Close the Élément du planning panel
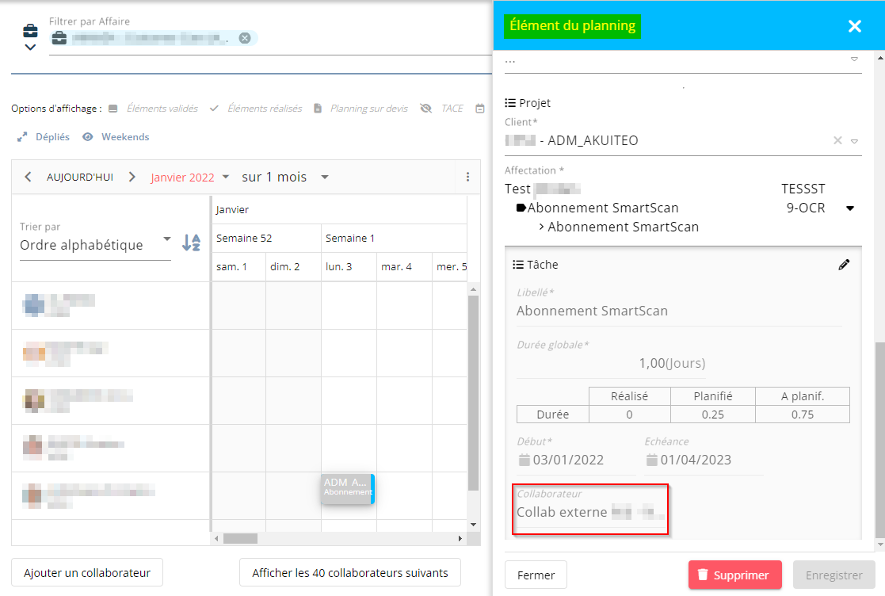Image resolution: width=885 pixels, height=596 pixels. coord(854,26)
